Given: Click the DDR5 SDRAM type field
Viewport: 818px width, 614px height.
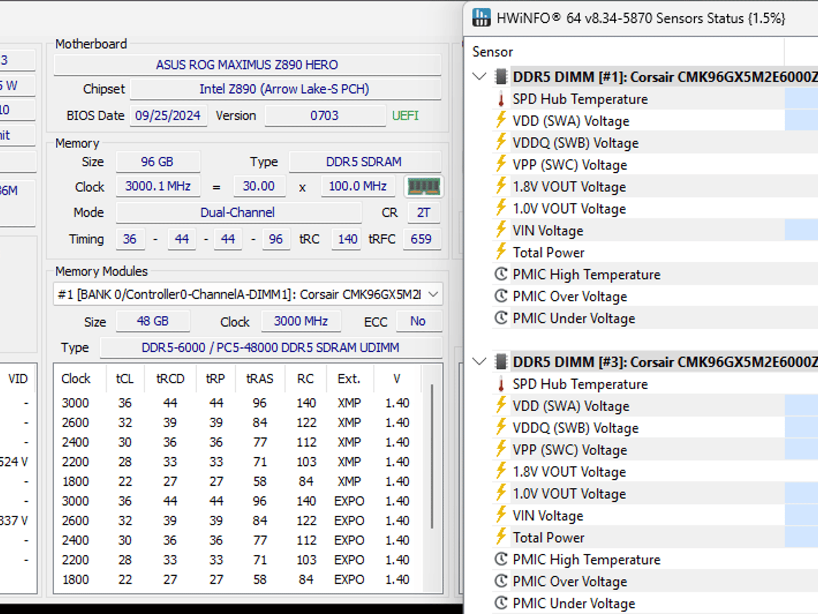Looking at the screenshot, I should tap(364, 161).
